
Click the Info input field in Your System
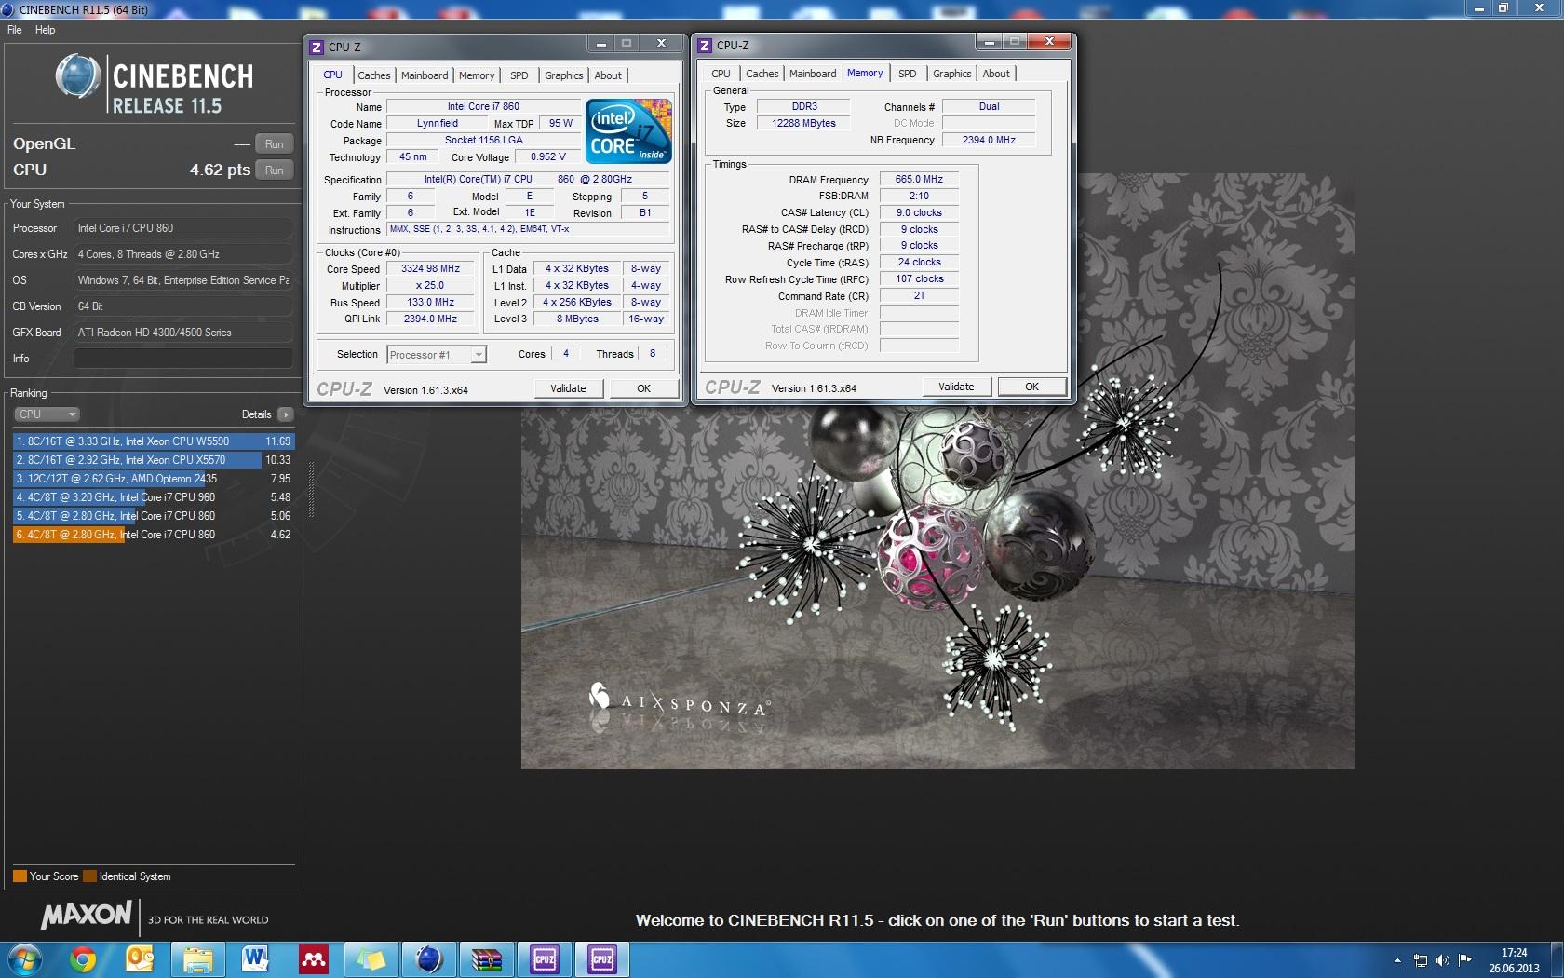(x=183, y=359)
